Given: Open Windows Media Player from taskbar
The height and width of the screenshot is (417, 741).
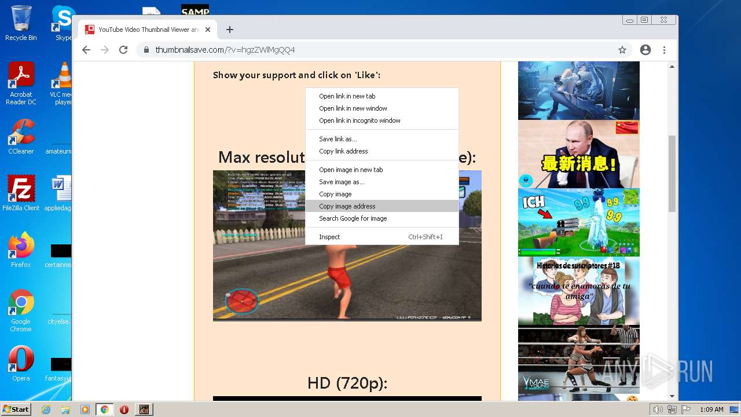Looking at the screenshot, I should click(x=85, y=409).
